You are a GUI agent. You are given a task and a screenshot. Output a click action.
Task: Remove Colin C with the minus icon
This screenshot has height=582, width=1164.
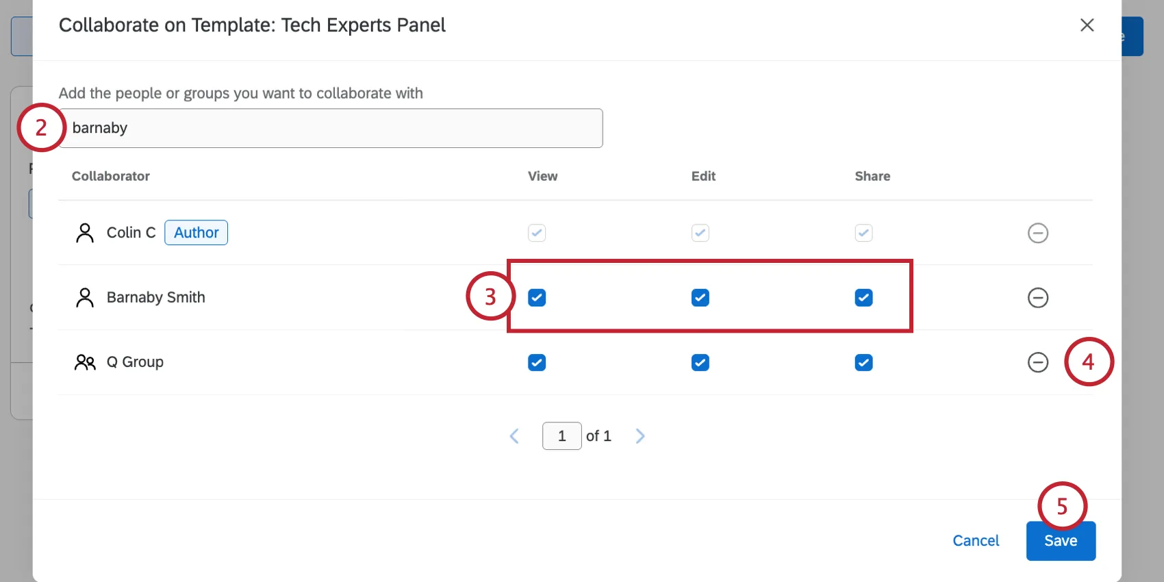pyautogui.click(x=1038, y=233)
